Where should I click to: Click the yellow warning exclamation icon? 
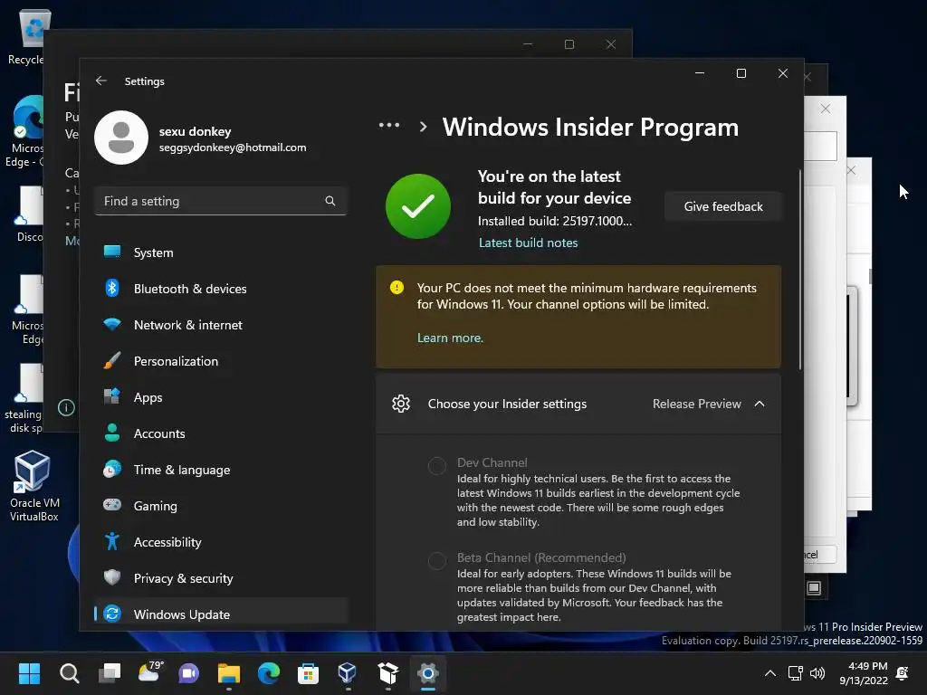point(397,288)
